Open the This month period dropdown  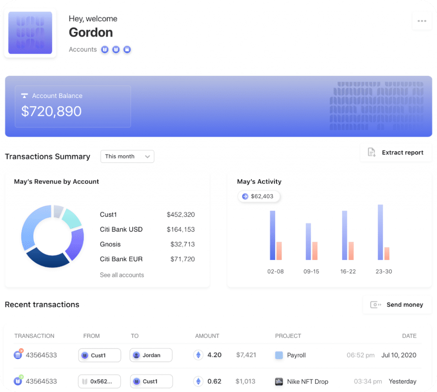pos(127,156)
